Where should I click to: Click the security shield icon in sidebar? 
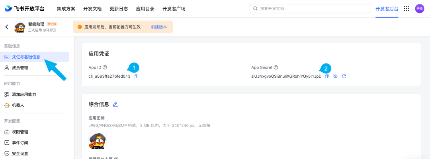click(x=7, y=153)
